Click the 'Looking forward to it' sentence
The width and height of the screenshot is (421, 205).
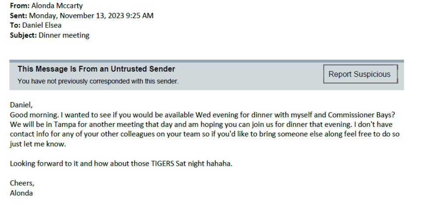[x=43, y=164]
